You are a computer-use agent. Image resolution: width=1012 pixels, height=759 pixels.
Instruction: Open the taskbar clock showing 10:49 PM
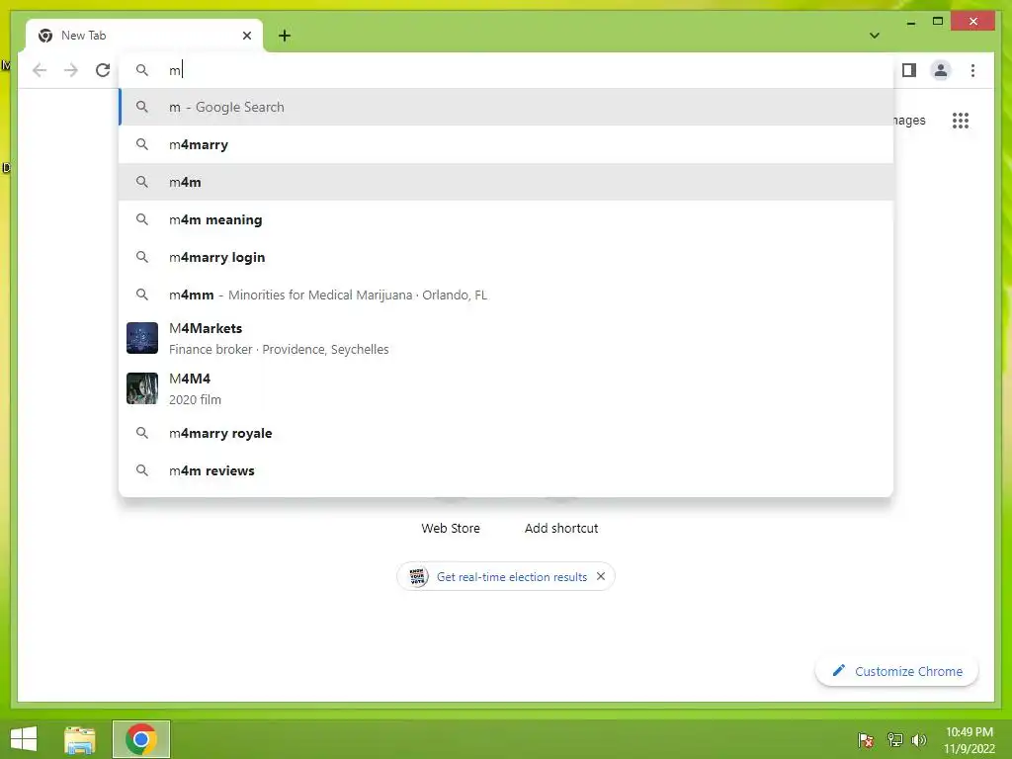970,739
